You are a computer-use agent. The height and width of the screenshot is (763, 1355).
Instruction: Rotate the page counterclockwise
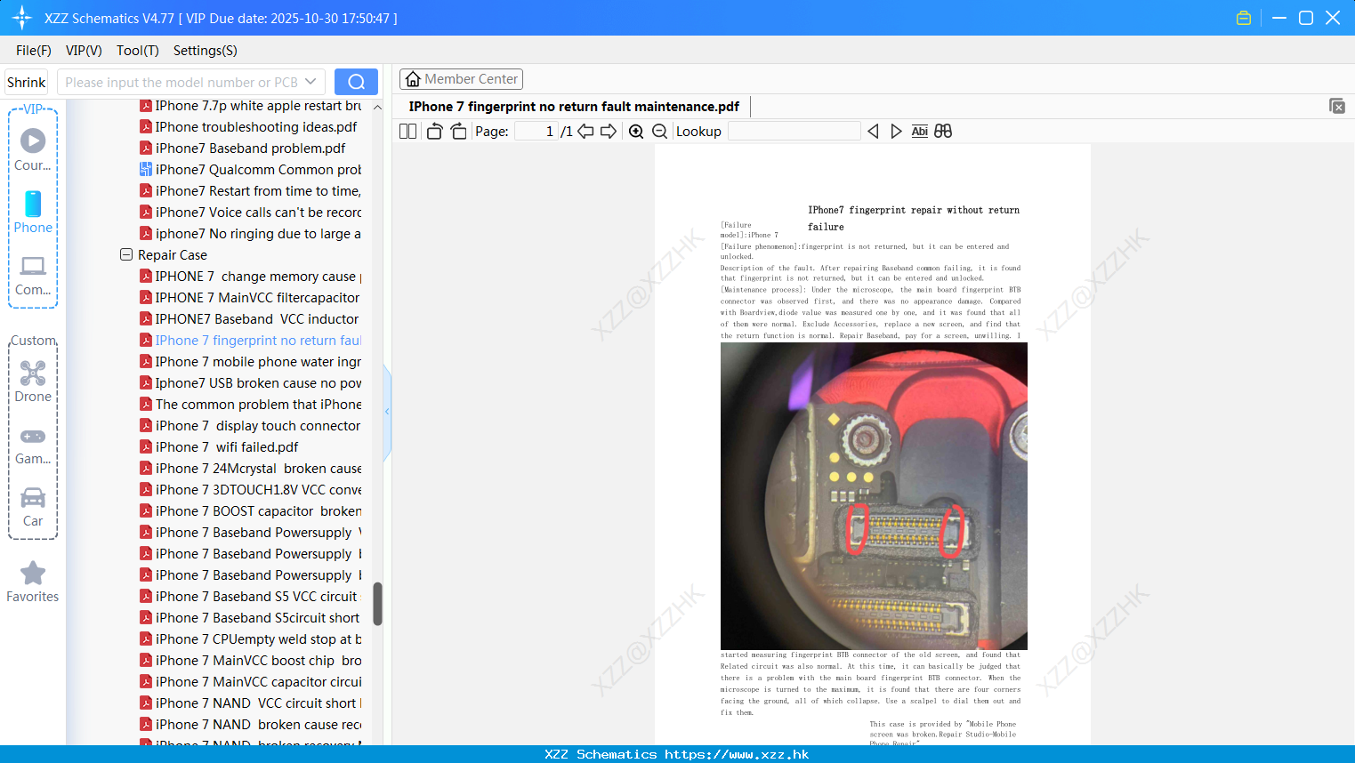click(434, 131)
